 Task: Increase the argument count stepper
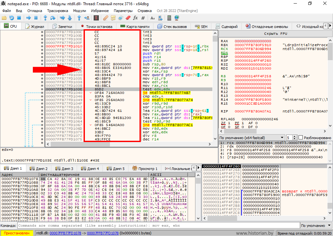295,136
